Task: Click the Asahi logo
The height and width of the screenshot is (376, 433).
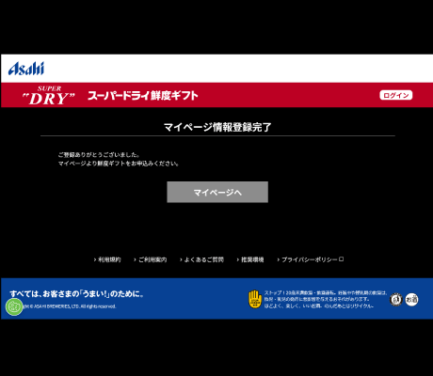Action: point(26,69)
